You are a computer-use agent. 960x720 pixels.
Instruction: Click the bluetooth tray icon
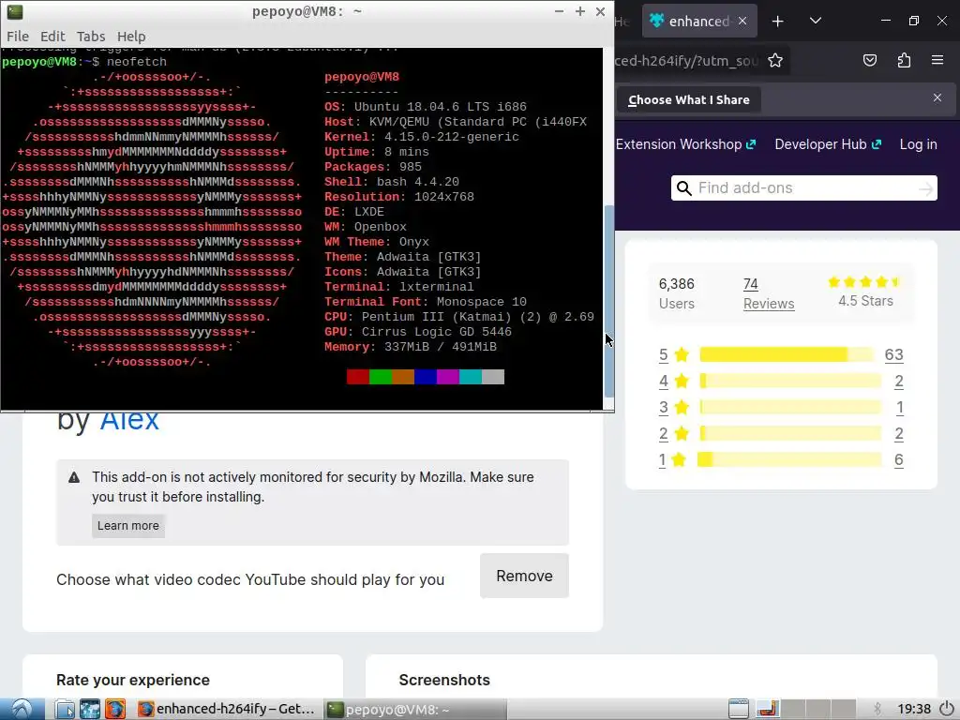pos(877,709)
